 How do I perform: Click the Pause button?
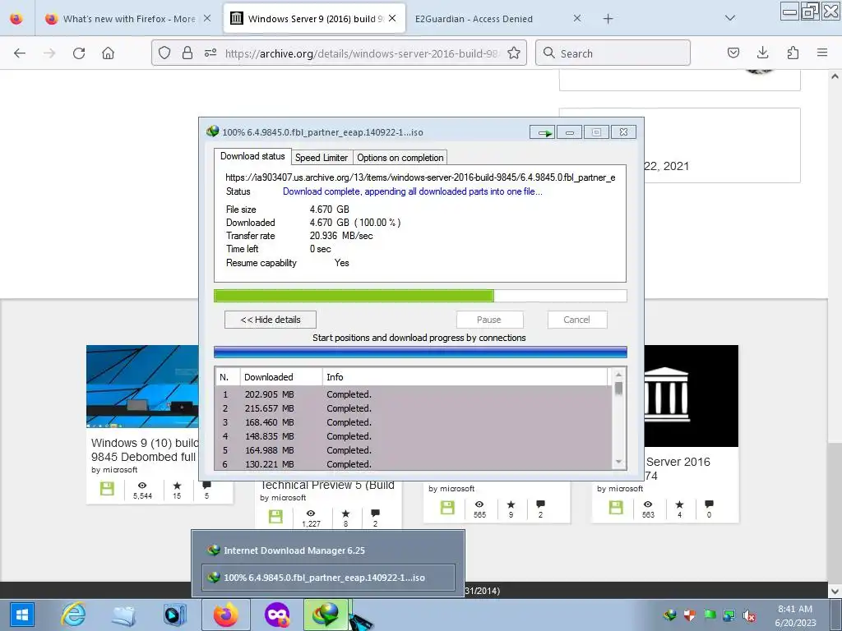coord(489,320)
